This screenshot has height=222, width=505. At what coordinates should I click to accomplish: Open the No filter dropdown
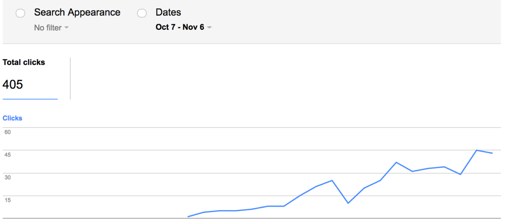(x=48, y=28)
